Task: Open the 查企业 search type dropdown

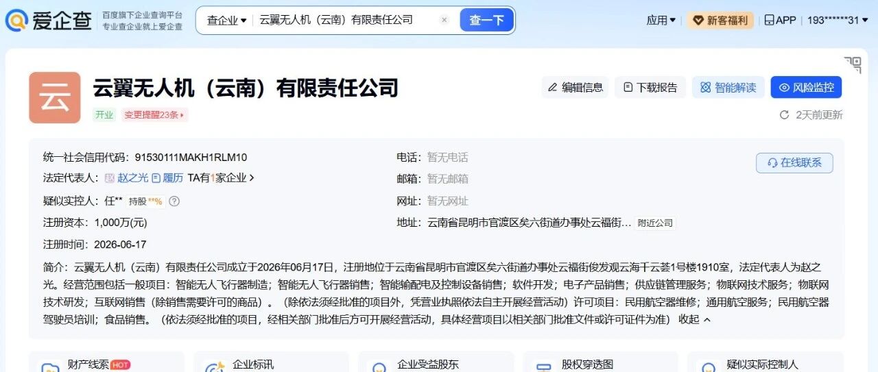Action: (x=226, y=21)
